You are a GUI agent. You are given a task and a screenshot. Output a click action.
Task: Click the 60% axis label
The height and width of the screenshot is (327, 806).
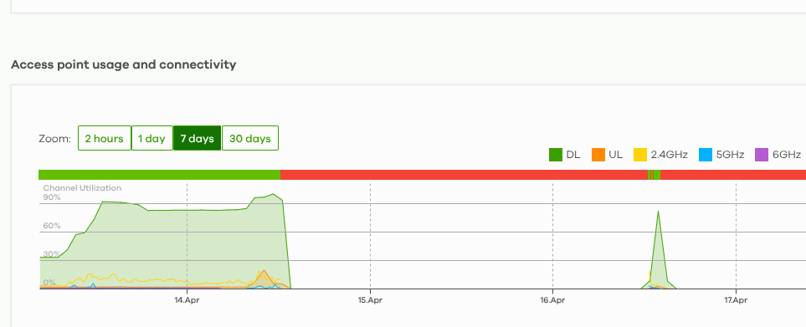(52, 226)
